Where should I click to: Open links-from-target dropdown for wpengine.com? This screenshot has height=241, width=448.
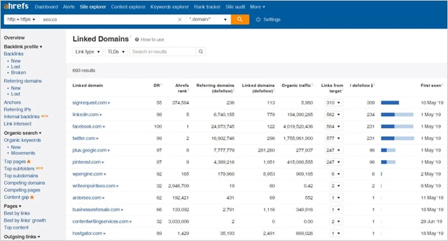pos(336,174)
